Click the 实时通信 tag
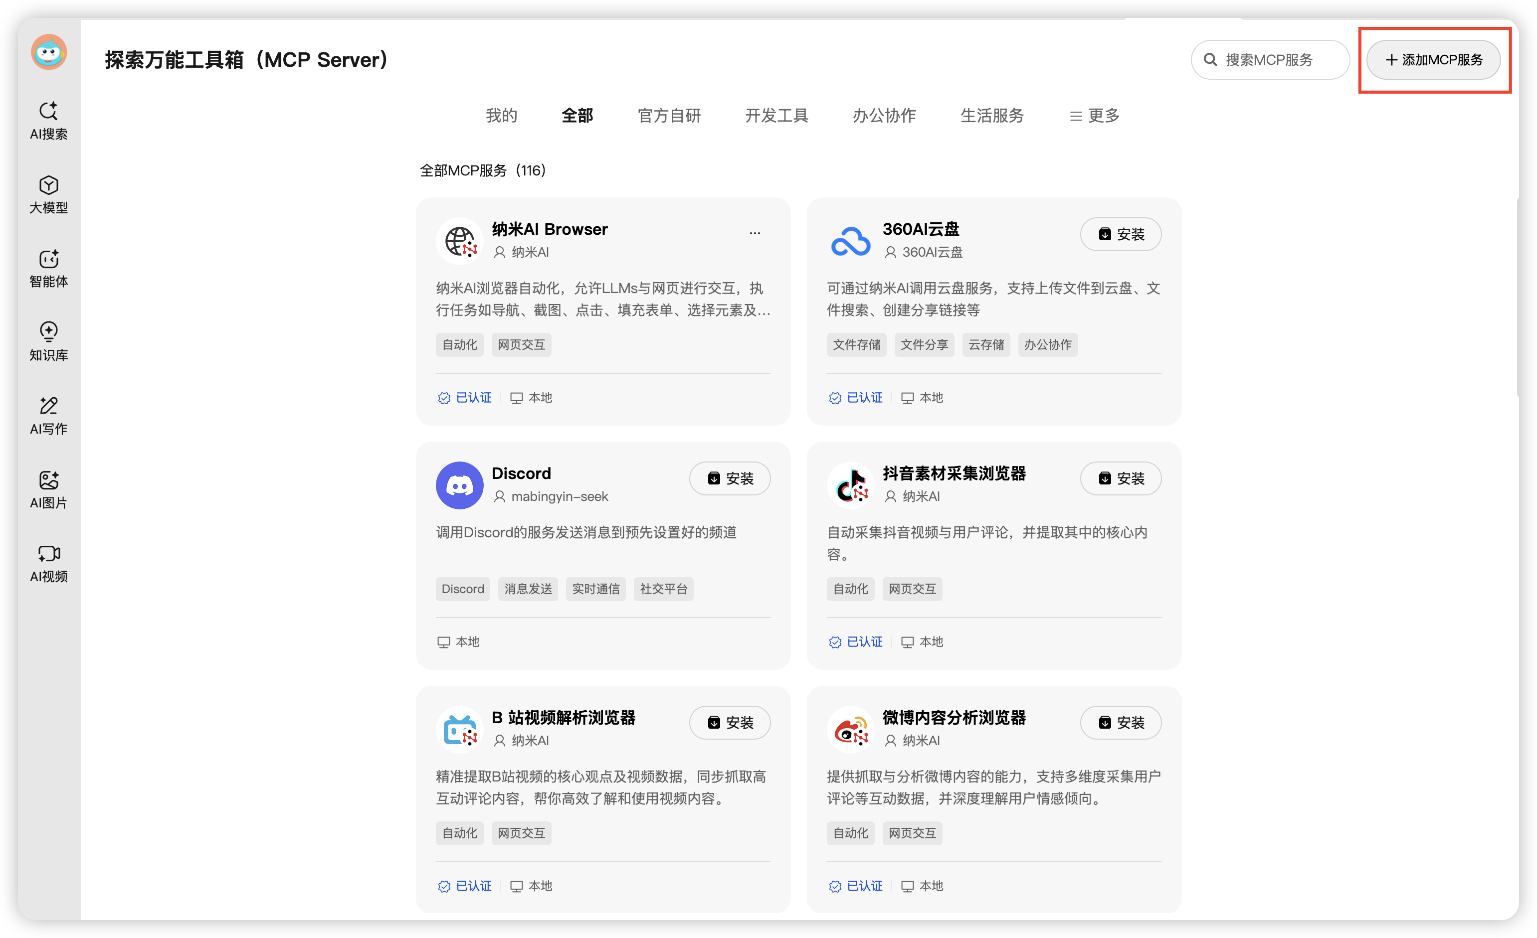Screen dimensions: 1537x938 click(596, 589)
